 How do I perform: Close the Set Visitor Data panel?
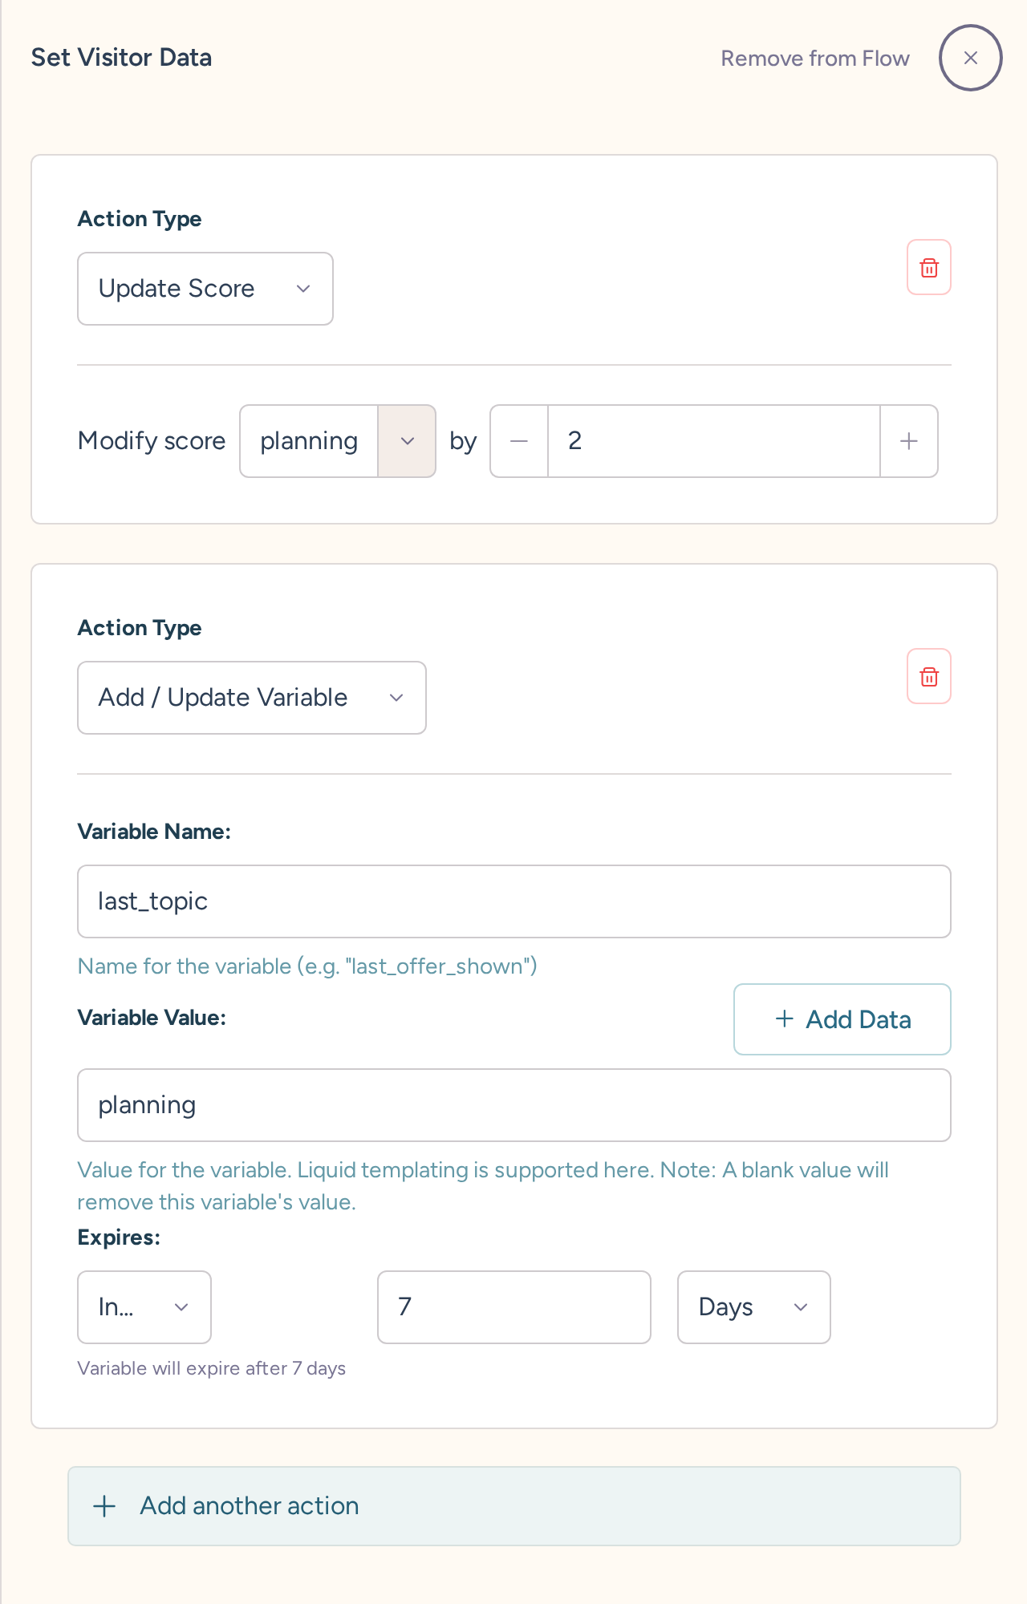pos(970,58)
